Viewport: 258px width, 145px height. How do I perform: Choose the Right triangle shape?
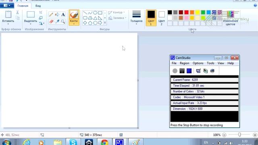click(100, 18)
